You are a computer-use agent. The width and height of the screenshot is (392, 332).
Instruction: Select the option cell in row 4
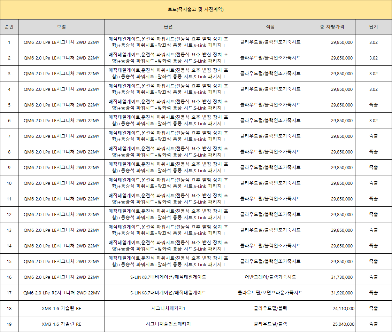(168, 89)
